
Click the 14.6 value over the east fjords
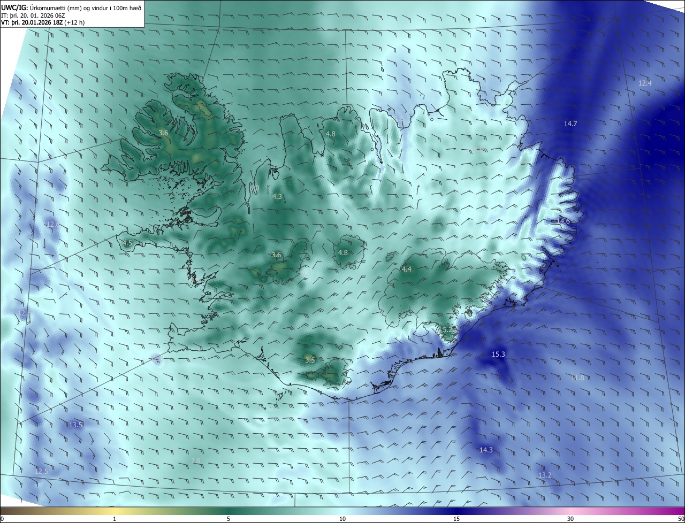point(564,221)
